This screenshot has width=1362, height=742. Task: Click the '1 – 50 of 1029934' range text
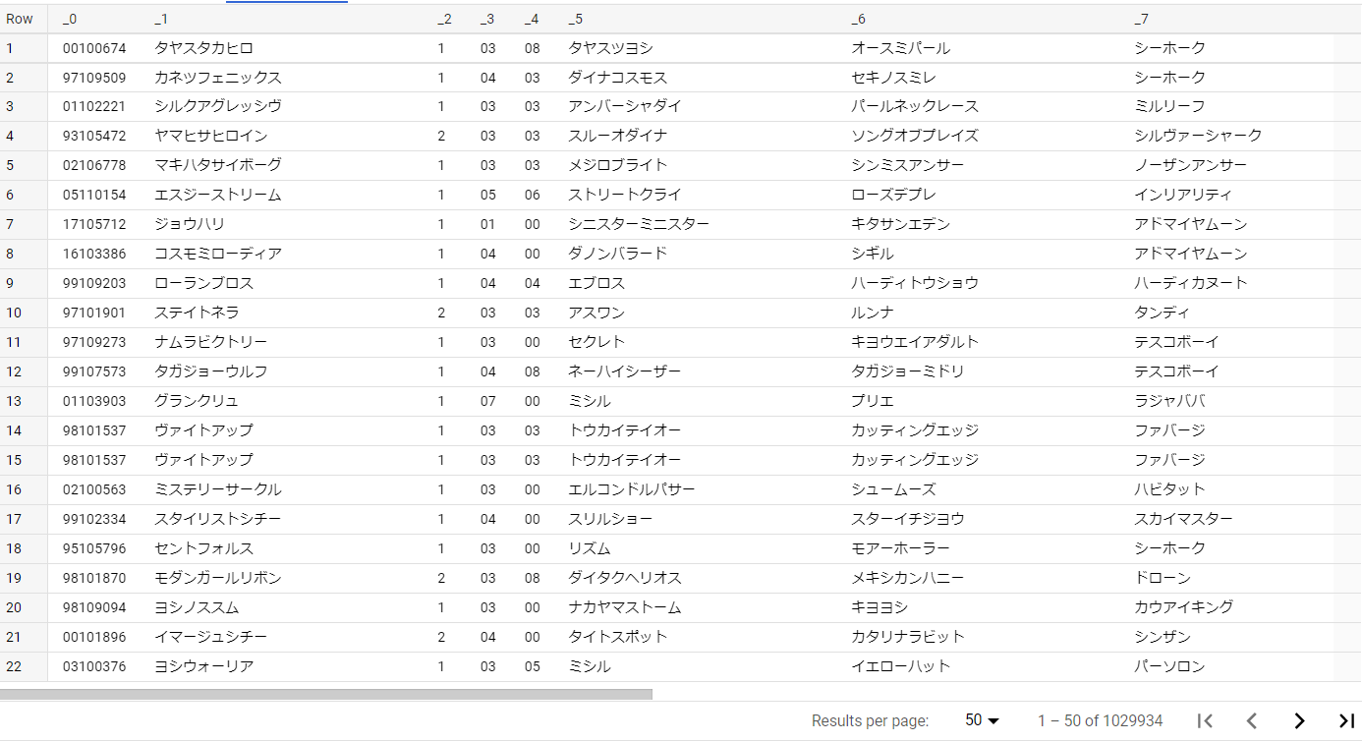(x=1101, y=720)
